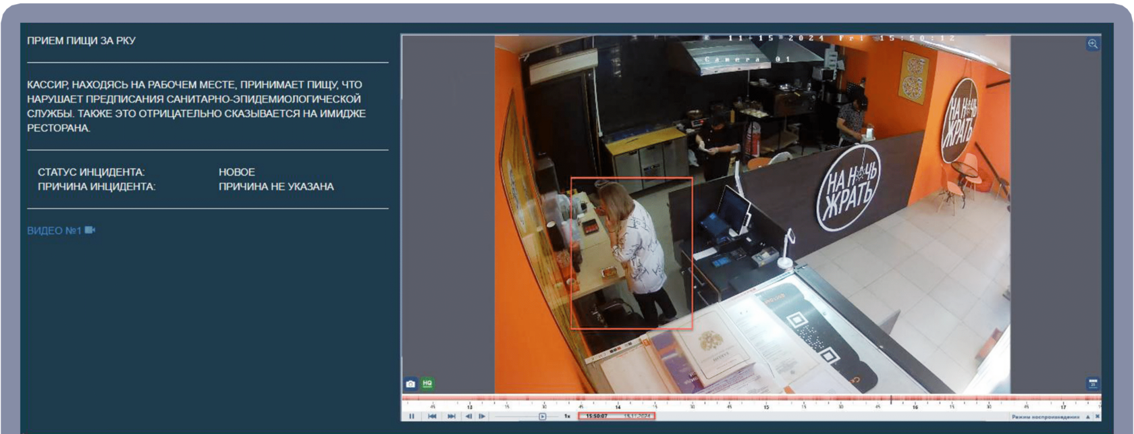Screen dimensions: 1134x434
Task: Click the timeline at hour mark 16
Action: click(x=915, y=407)
